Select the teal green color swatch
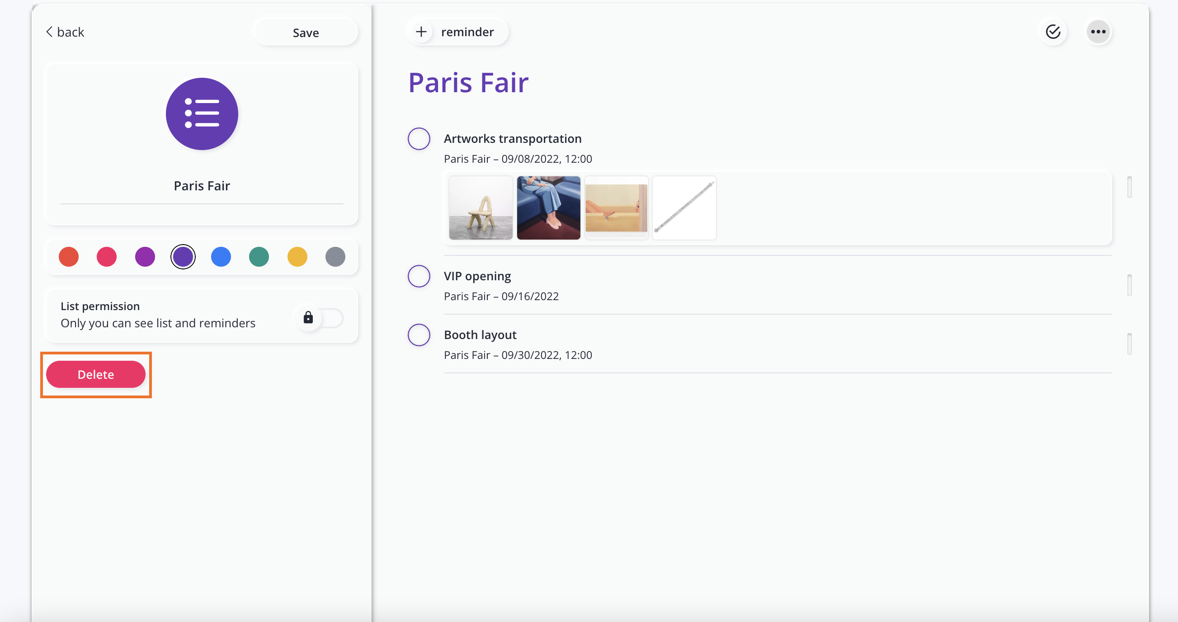 (x=259, y=257)
